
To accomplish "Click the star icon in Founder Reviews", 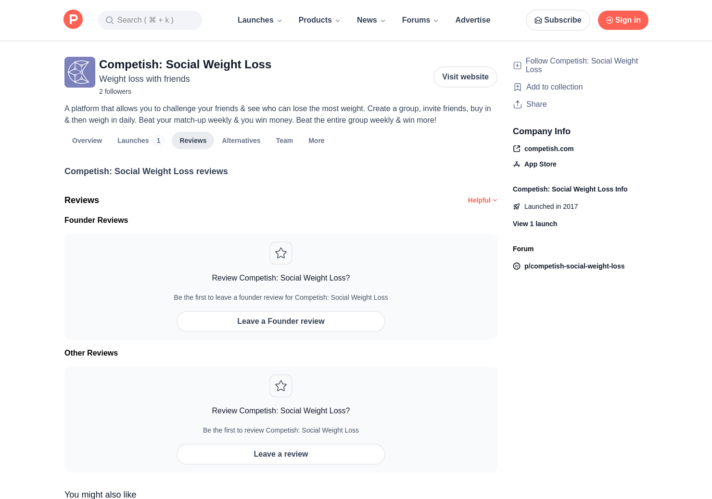I will tap(281, 253).
